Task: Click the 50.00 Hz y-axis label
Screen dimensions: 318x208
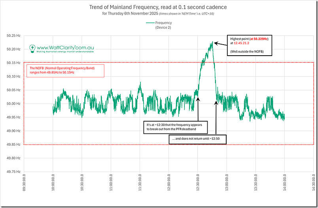Action: coord(14,104)
